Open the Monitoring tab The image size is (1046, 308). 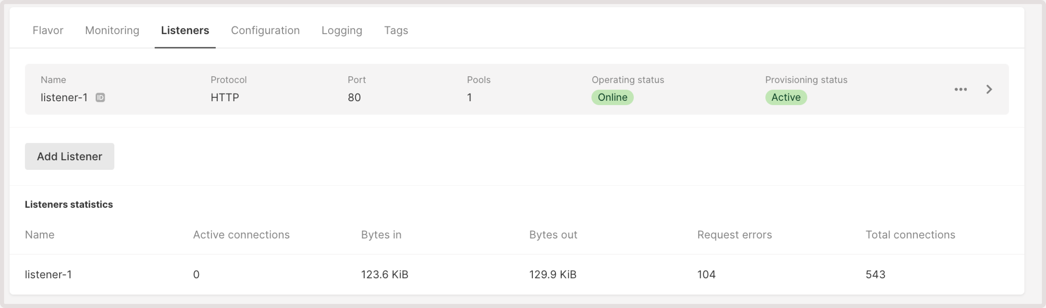pyautogui.click(x=112, y=30)
